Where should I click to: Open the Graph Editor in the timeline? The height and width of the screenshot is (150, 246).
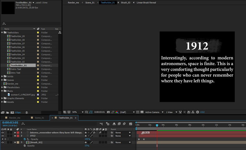(x=131, y=124)
